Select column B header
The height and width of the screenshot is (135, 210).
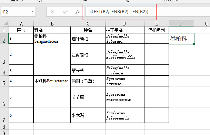point(52,23)
